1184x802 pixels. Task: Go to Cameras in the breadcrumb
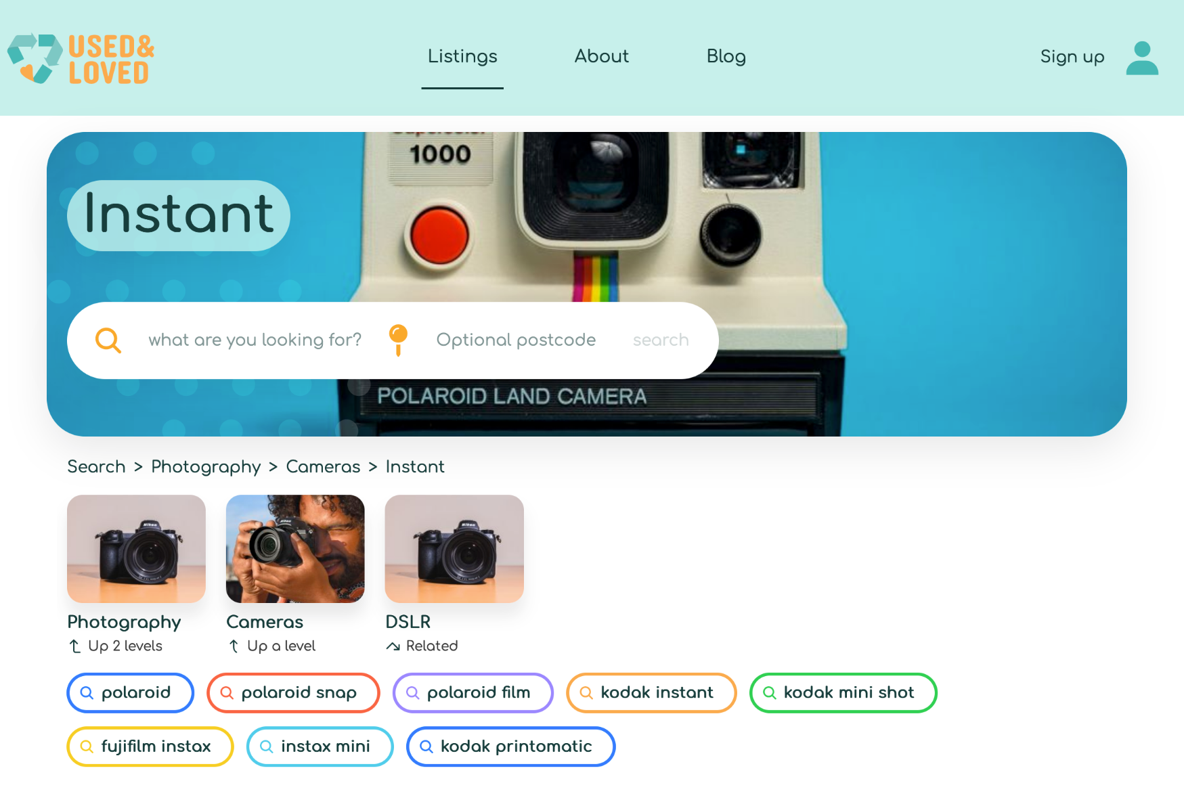click(323, 466)
